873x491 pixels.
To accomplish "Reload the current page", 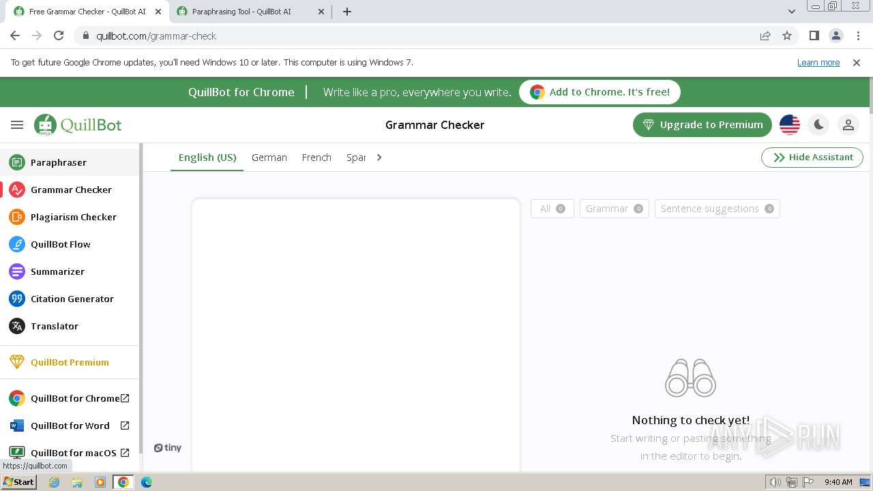I will pos(59,36).
